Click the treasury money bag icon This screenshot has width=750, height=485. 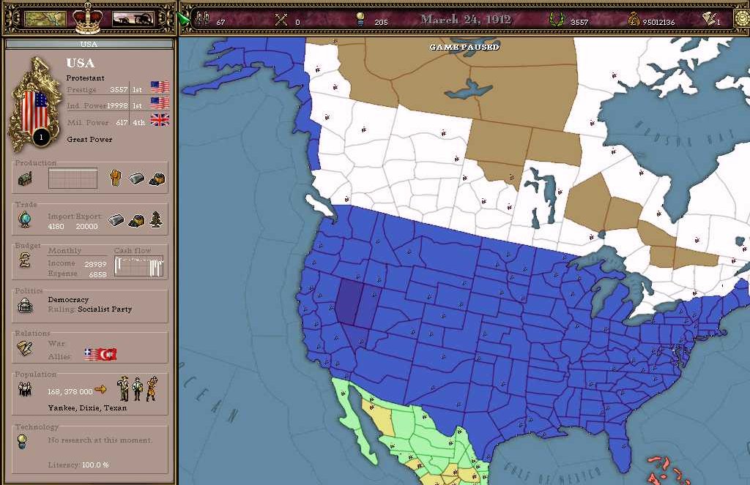coord(634,20)
